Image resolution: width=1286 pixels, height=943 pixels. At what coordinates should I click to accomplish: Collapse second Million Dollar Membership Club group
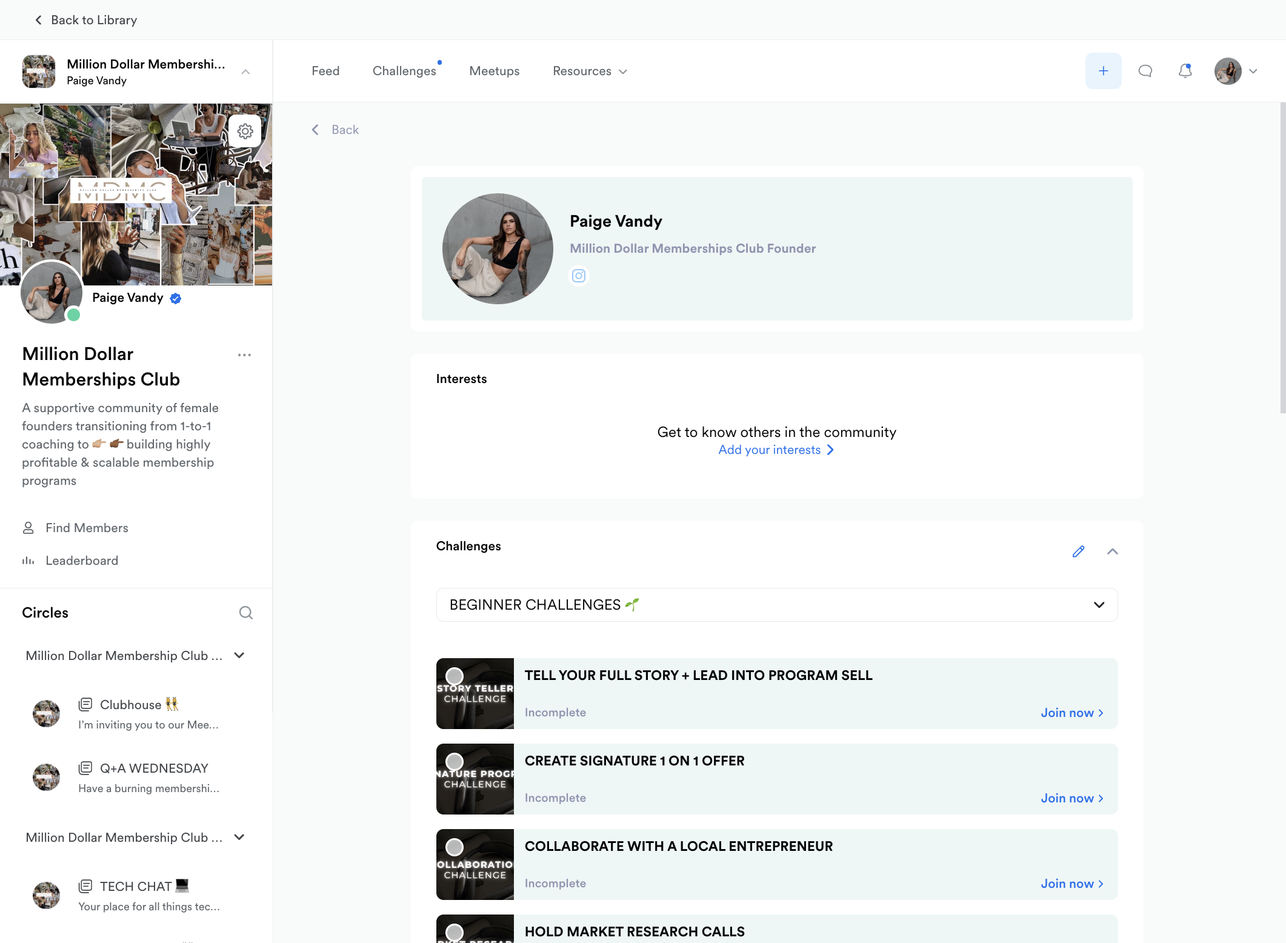click(239, 837)
